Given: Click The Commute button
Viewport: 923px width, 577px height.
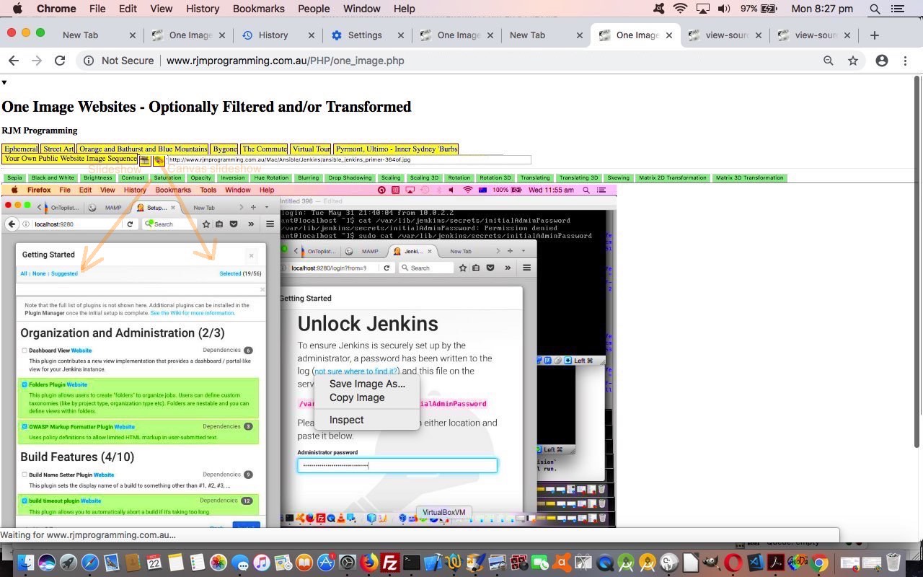Looking at the screenshot, I should click(265, 149).
